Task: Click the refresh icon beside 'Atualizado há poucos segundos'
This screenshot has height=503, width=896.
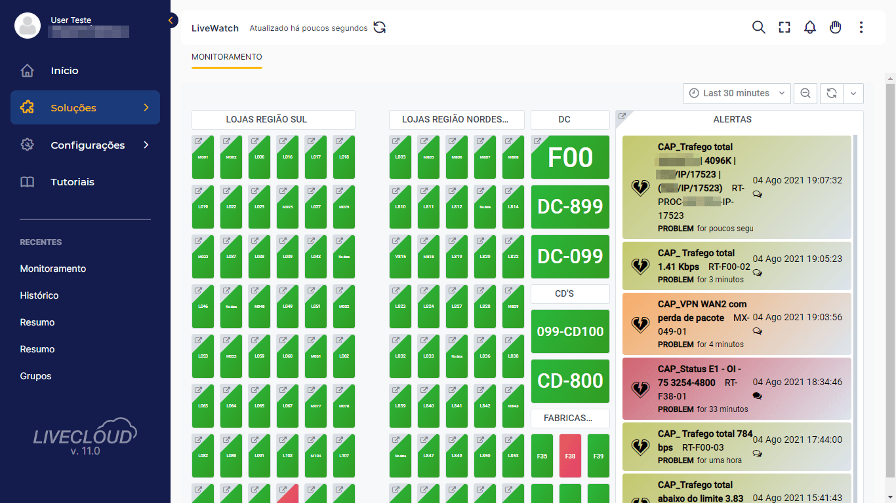Action: [x=380, y=28]
